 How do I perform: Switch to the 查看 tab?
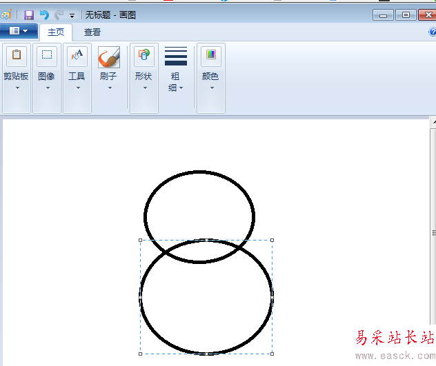click(x=92, y=32)
